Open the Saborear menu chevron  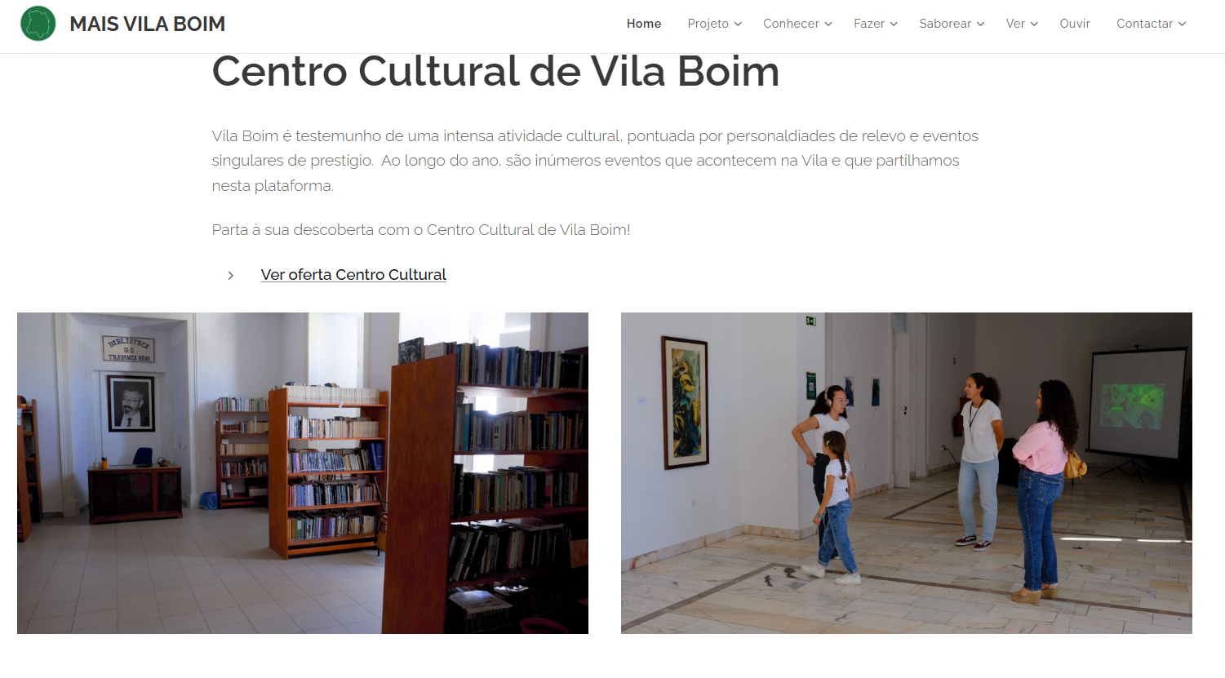pos(981,24)
